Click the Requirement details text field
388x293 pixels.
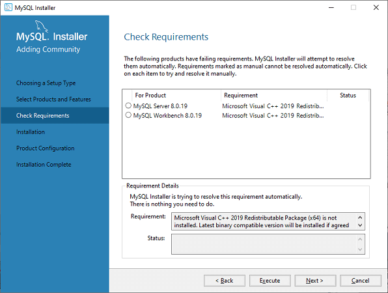tap(264, 221)
